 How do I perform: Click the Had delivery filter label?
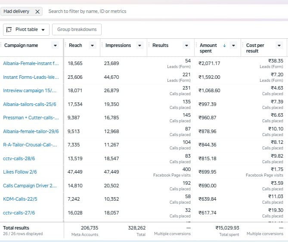tap(16, 11)
